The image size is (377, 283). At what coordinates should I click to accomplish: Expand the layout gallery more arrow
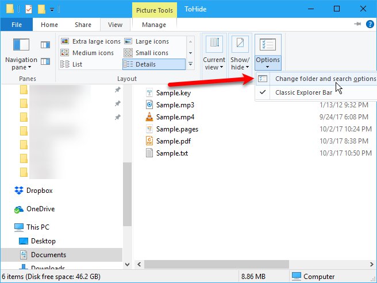[x=191, y=65]
